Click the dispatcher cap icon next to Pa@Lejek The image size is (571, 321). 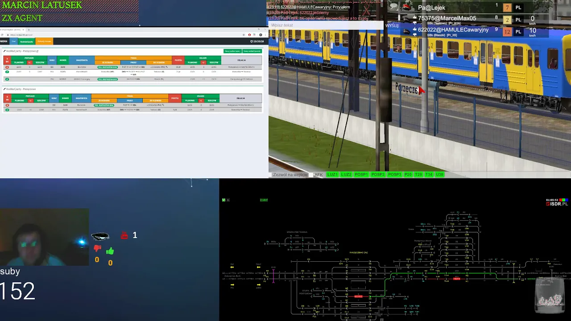(406, 7)
